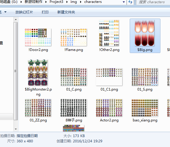170x147 pixels.
Task: Click 指定拍摄日期 in the details pane
Action: point(27,136)
